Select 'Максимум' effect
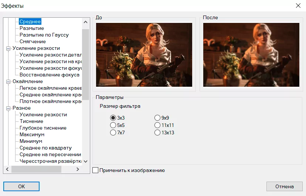306x196 pixels. coord(32,135)
